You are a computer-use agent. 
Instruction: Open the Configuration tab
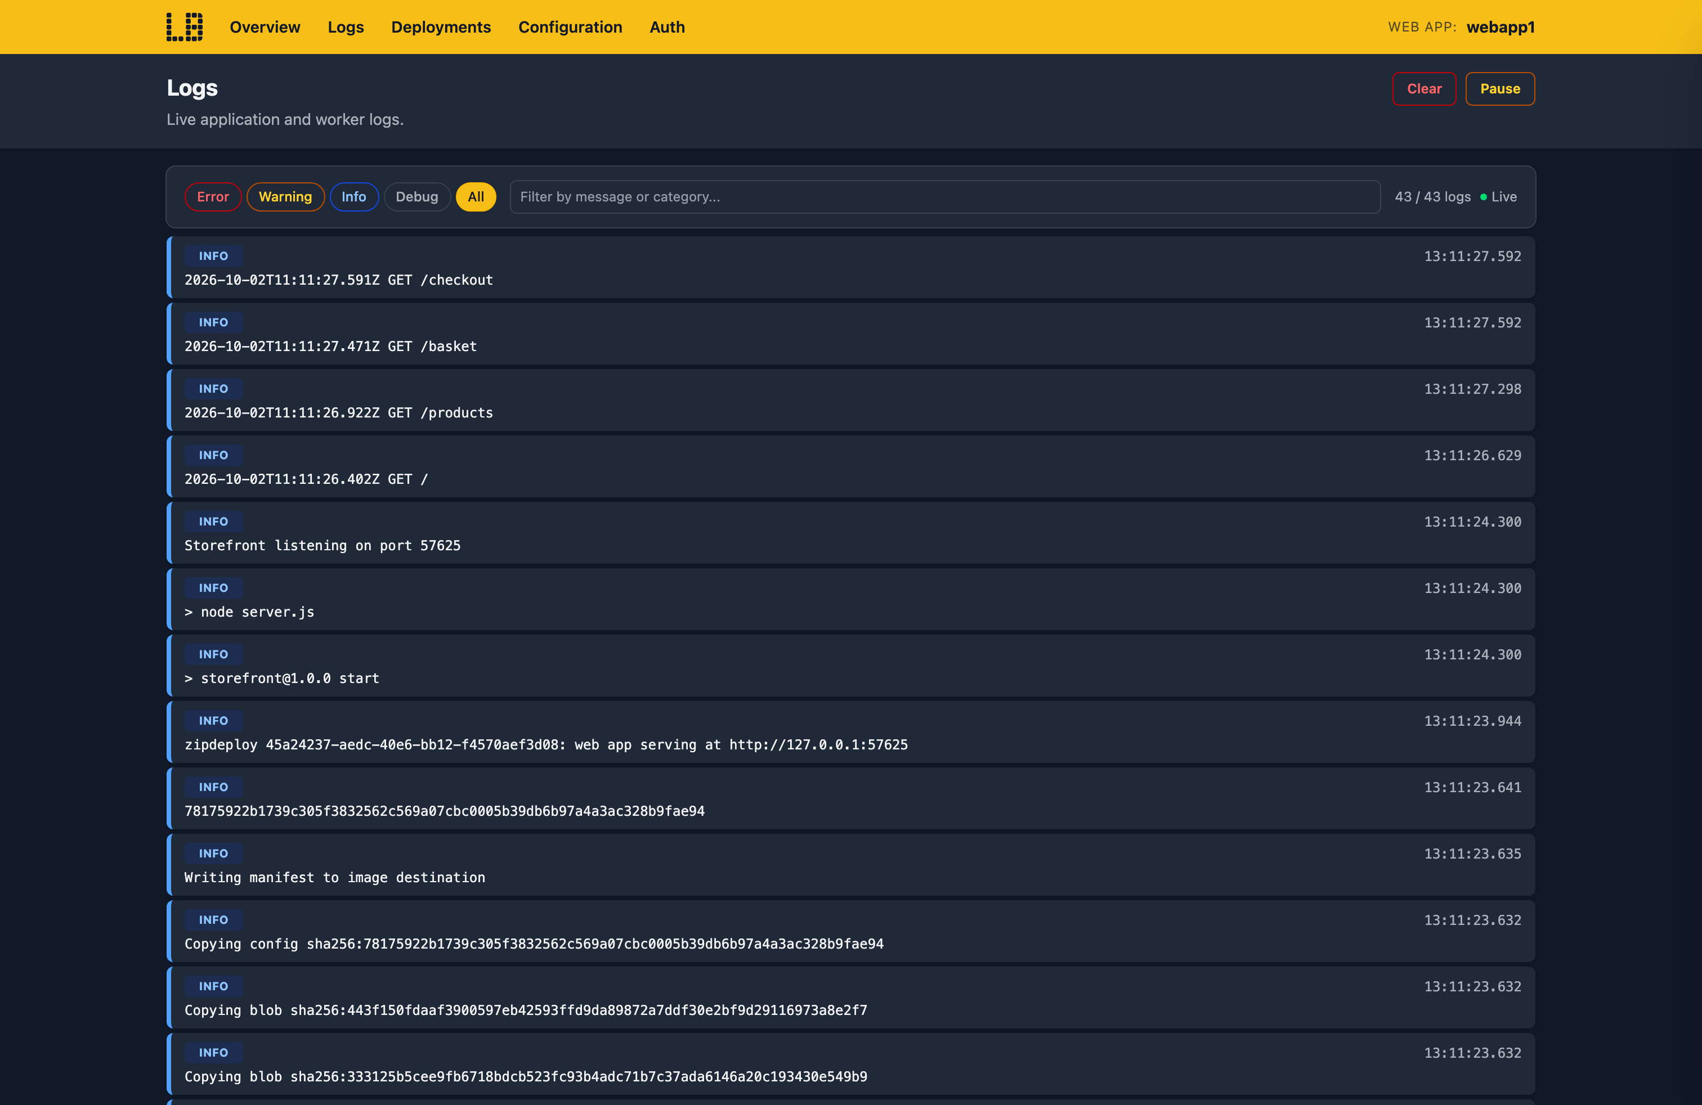(570, 27)
